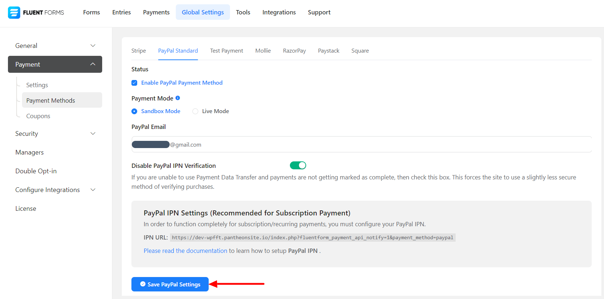Open the Mollie payment tab
Viewport: 604px width, 299px height.
click(263, 51)
